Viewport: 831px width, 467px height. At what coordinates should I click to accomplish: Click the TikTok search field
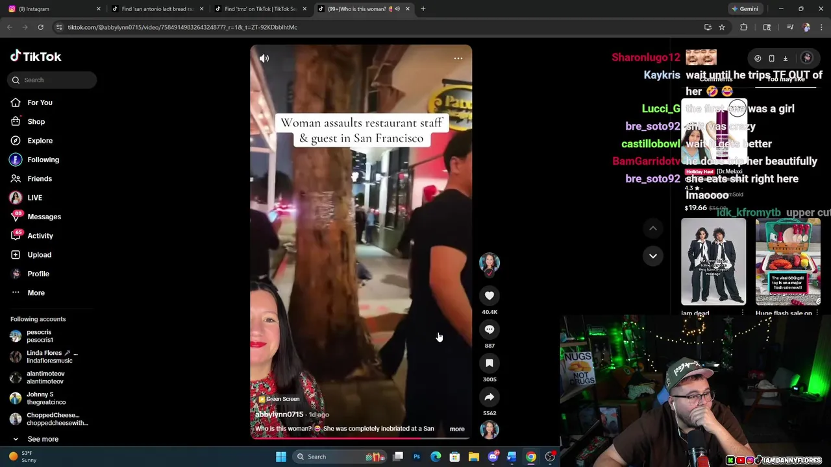pos(52,80)
